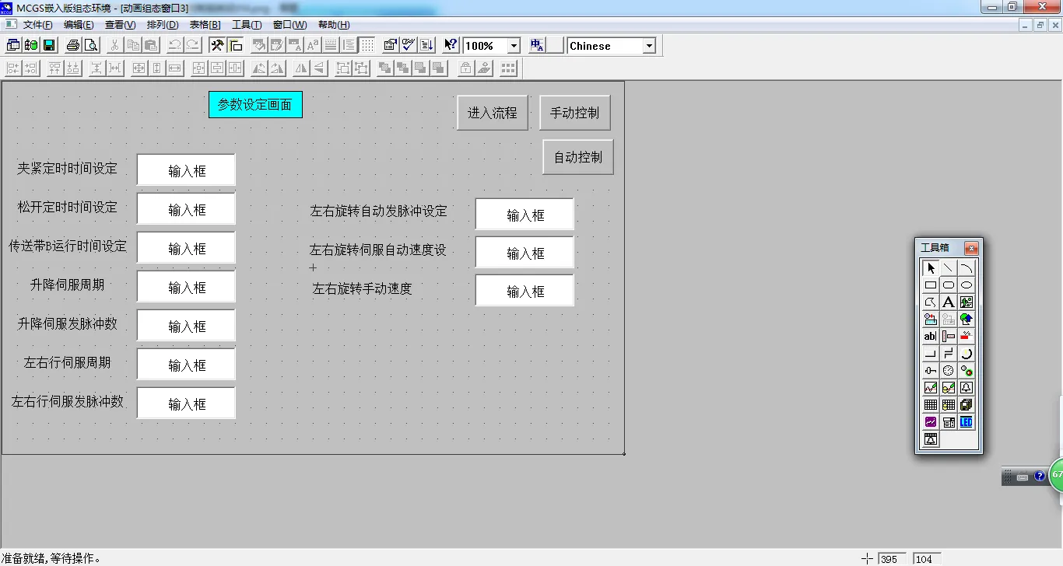The width and height of the screenshot is (1063, 566).
Task: Open the 文件(F) menu
Action: (37, 24)
